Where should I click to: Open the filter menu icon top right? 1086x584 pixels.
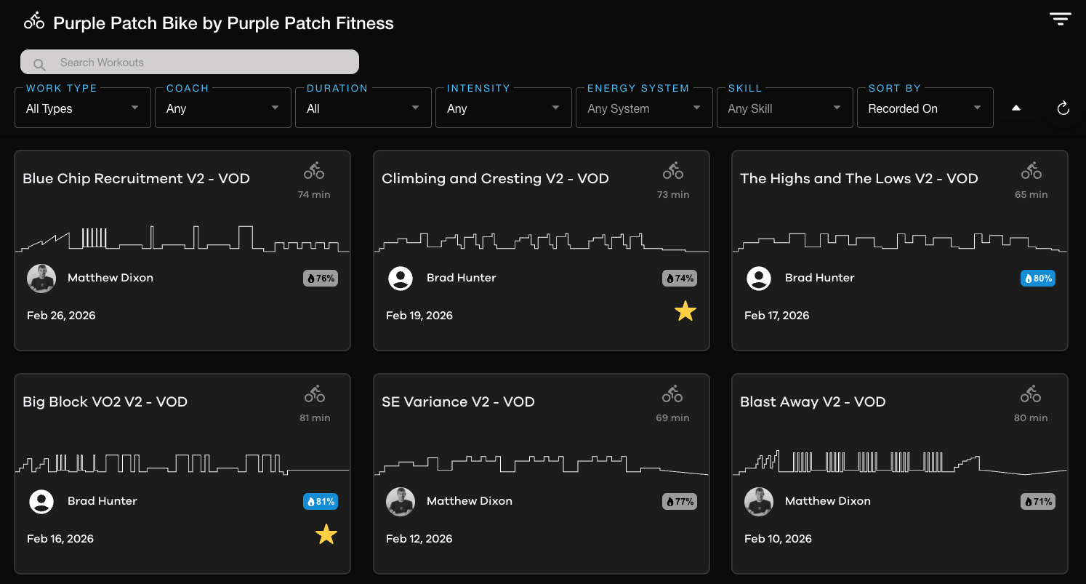pyautogui.click(x=1061, y=19)
